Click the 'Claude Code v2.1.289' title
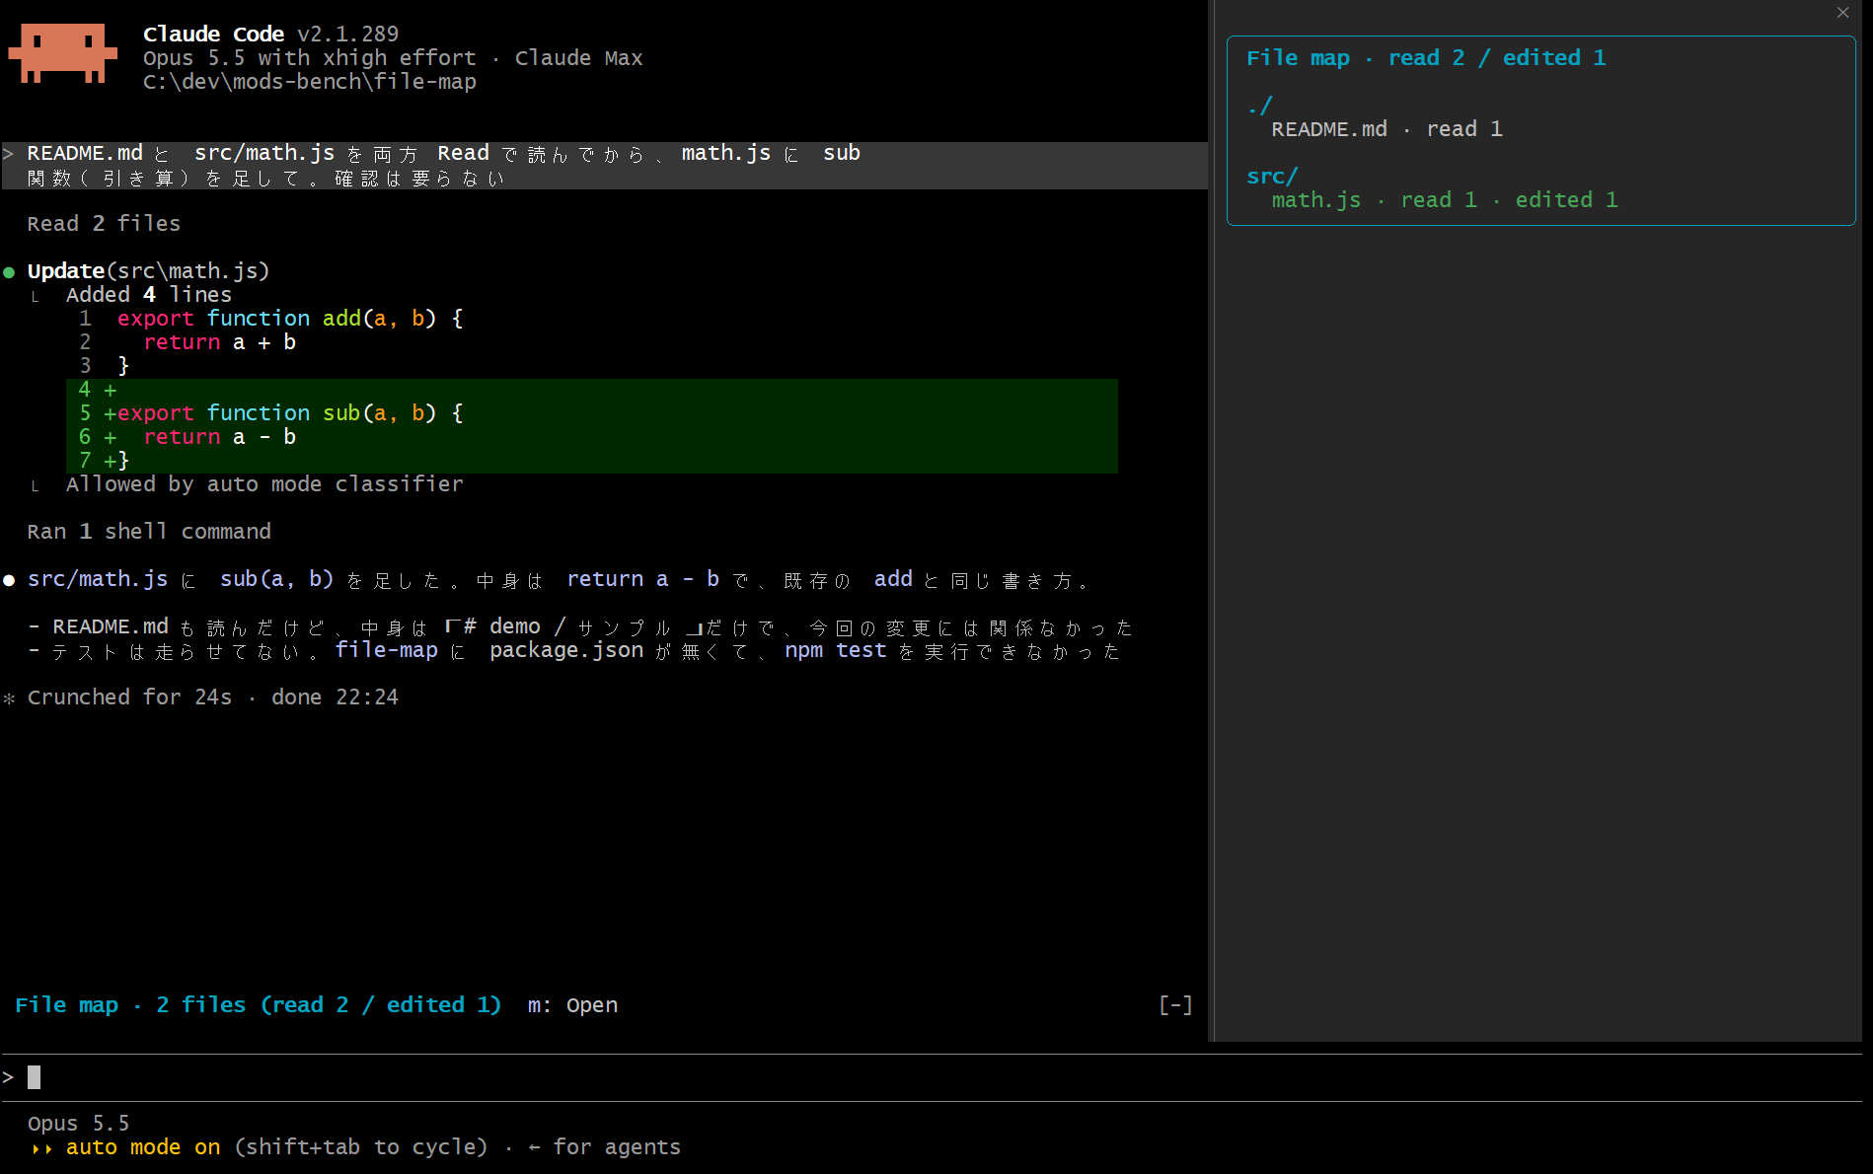This screenshot has width=1873, height=1174. click(x=271, y=35)
